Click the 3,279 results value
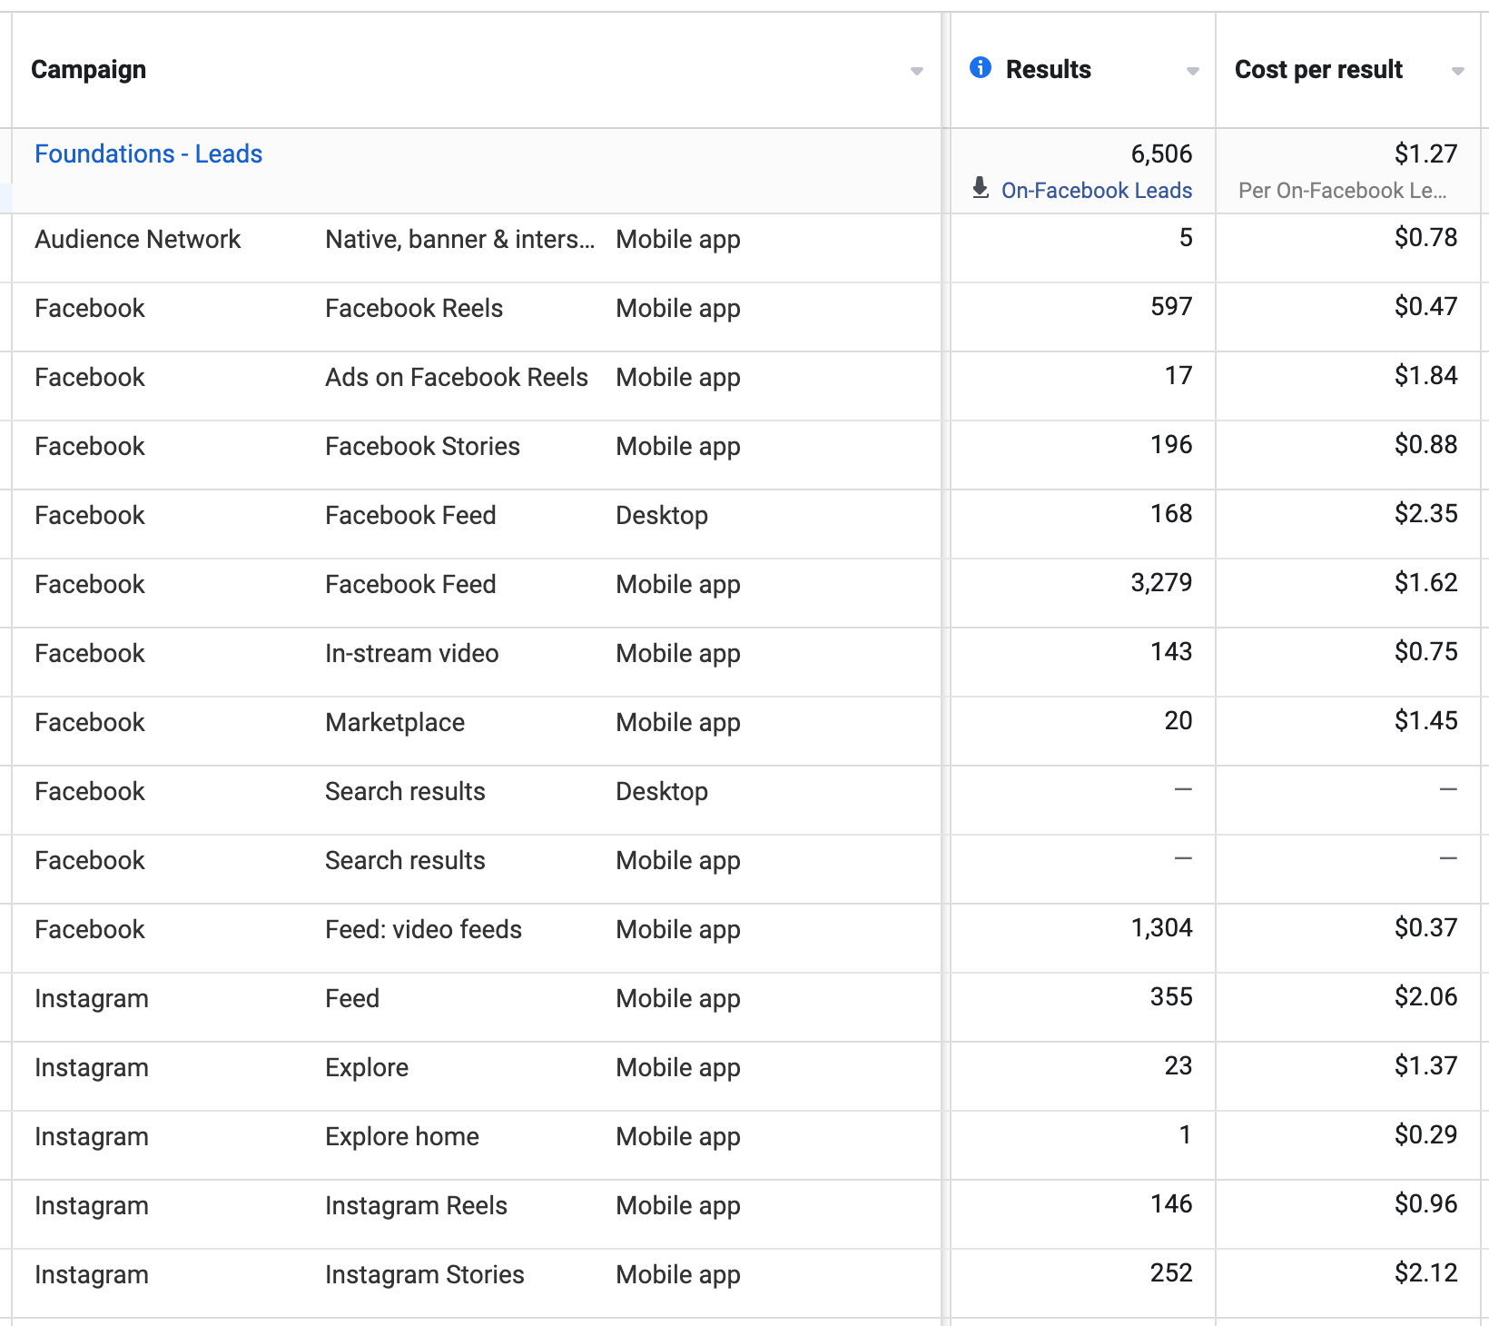 pyautogui.click(x=1160, y=583)
